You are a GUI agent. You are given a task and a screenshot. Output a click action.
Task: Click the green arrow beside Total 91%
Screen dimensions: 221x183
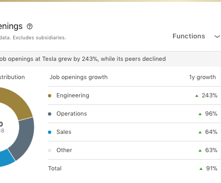(201, 168)
